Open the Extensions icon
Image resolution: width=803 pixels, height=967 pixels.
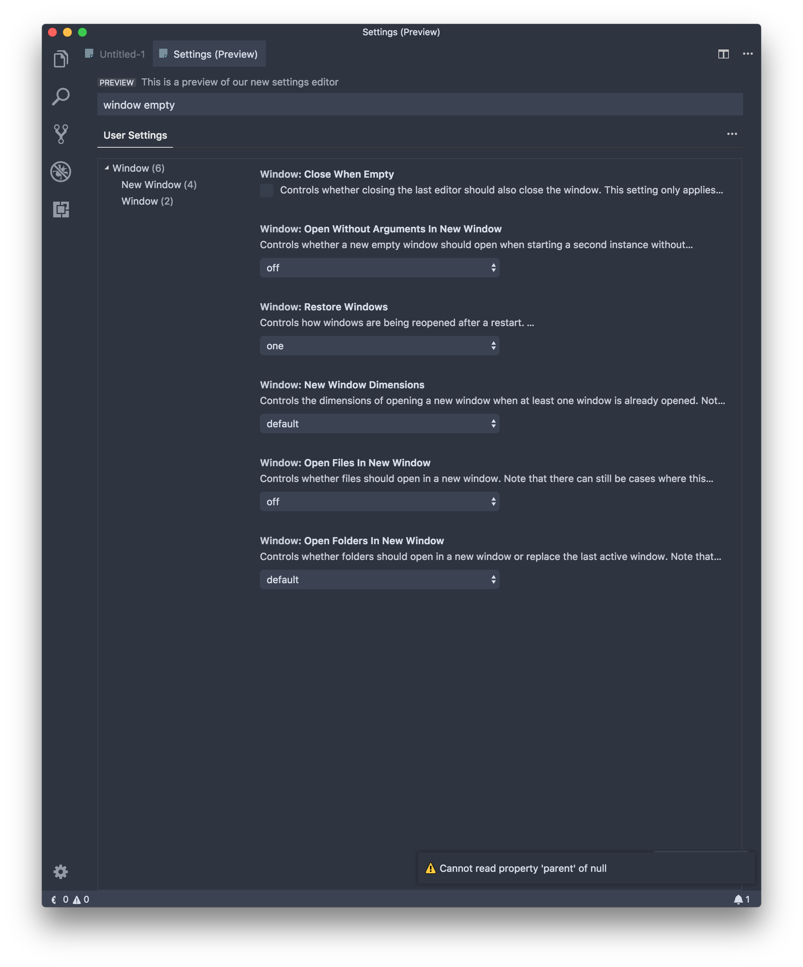(61, 209)
